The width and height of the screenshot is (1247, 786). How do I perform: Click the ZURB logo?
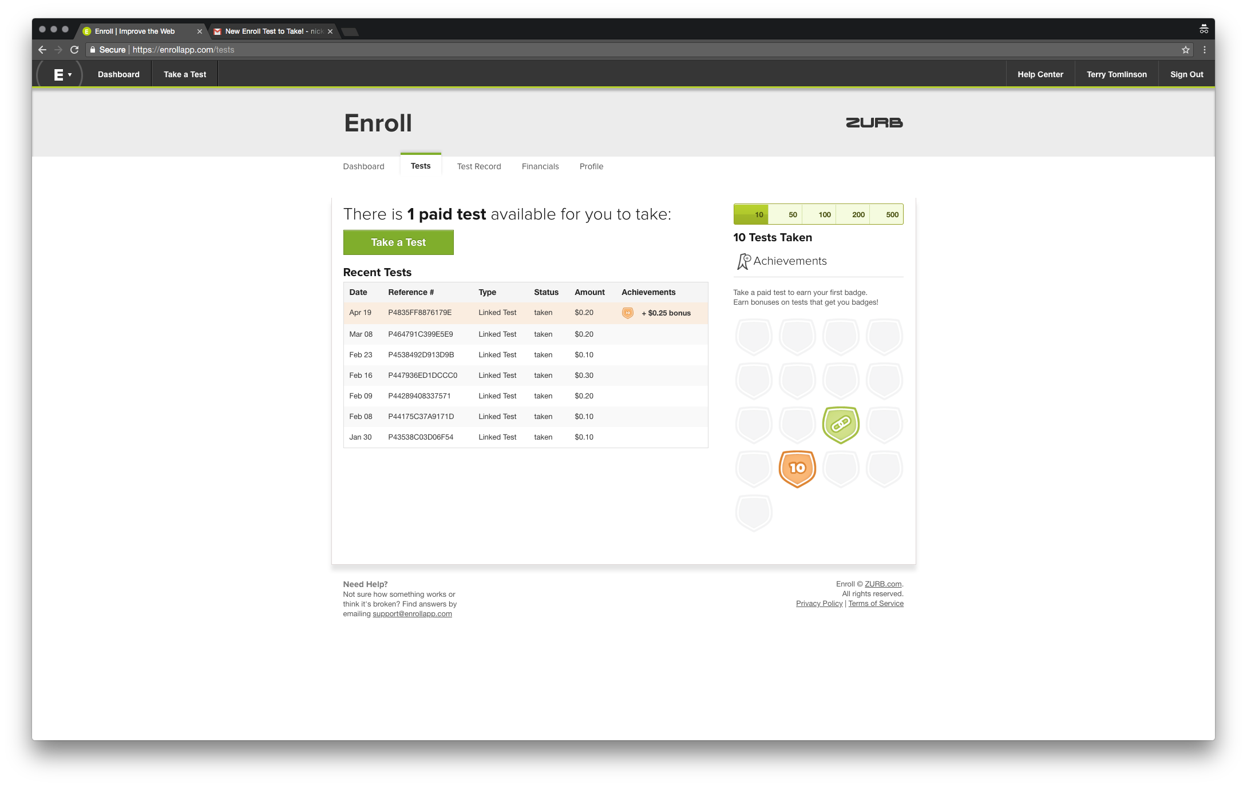(x=874, y=123)
